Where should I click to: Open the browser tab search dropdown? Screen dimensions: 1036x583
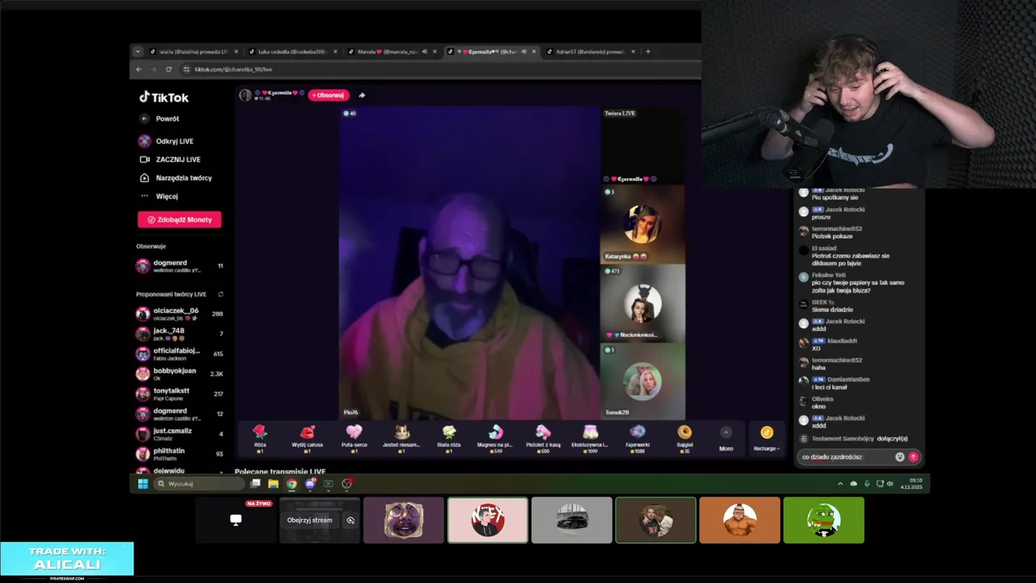(x=138, y=52)
